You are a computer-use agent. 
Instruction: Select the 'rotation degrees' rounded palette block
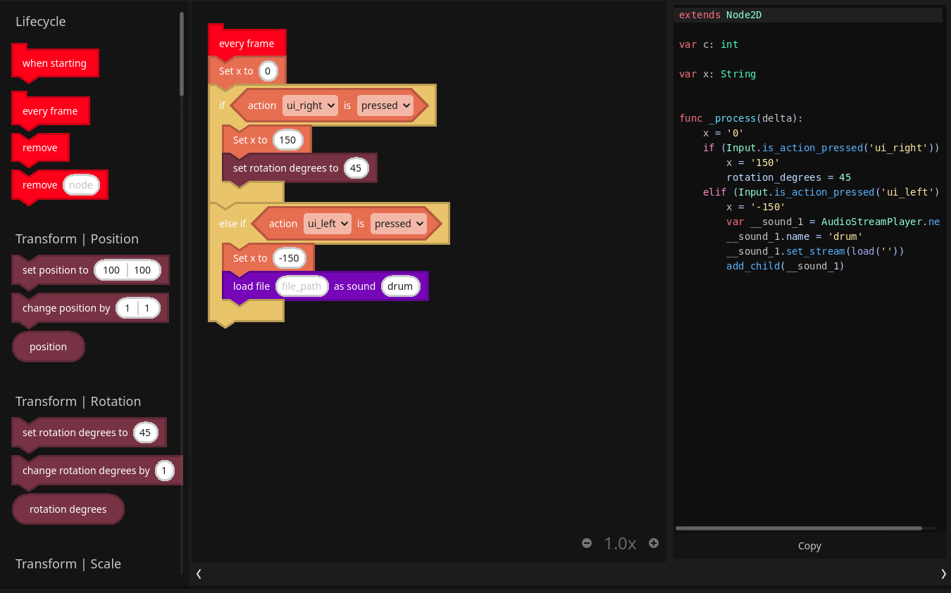tap(68, 509)
